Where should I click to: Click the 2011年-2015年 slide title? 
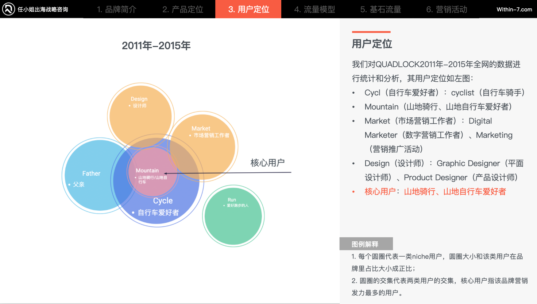[156, 45]
